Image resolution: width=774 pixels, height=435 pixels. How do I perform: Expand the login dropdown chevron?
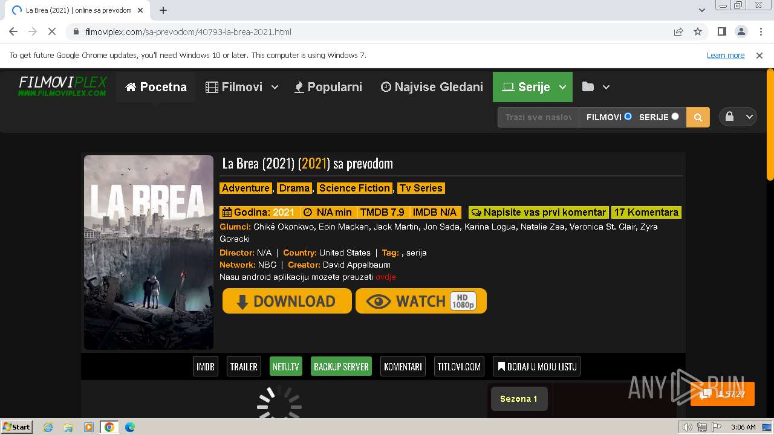coord(749,117)
